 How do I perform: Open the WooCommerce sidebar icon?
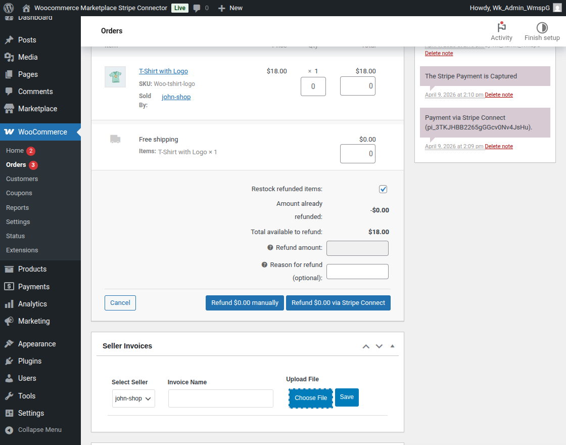pos(10,131)
